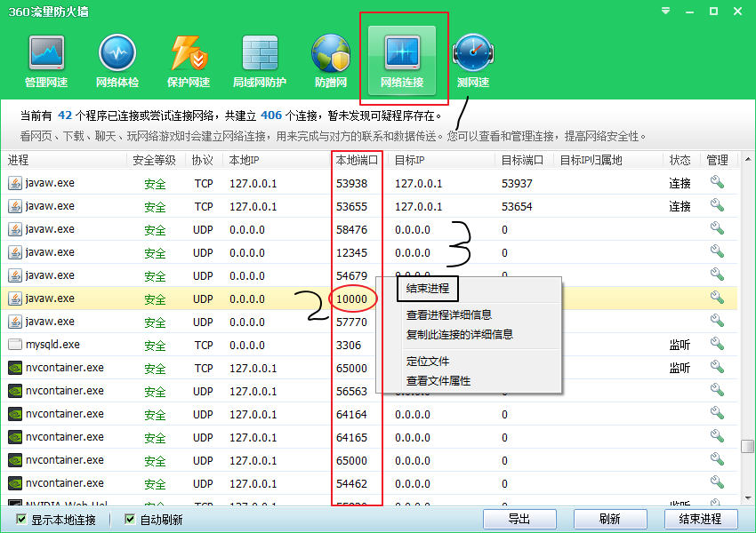
Task: Choose 结束进程 in the context menu
Action: (428, 289)
